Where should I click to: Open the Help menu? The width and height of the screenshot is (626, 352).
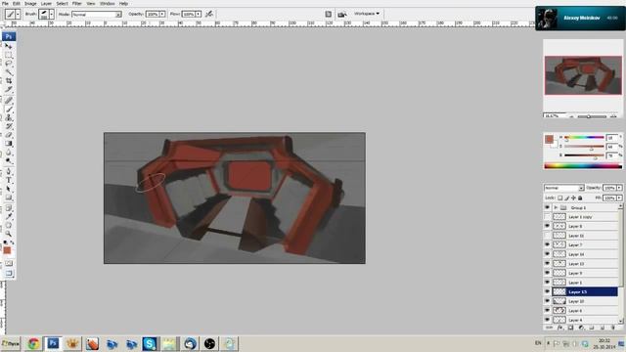coord(124,4)
